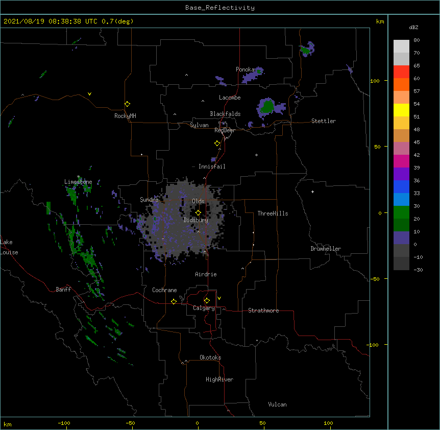The width and height of the screenshot is (440, 430).
Task: Select the purple 39-36 dBZ legend swatch
Action: 401,174
